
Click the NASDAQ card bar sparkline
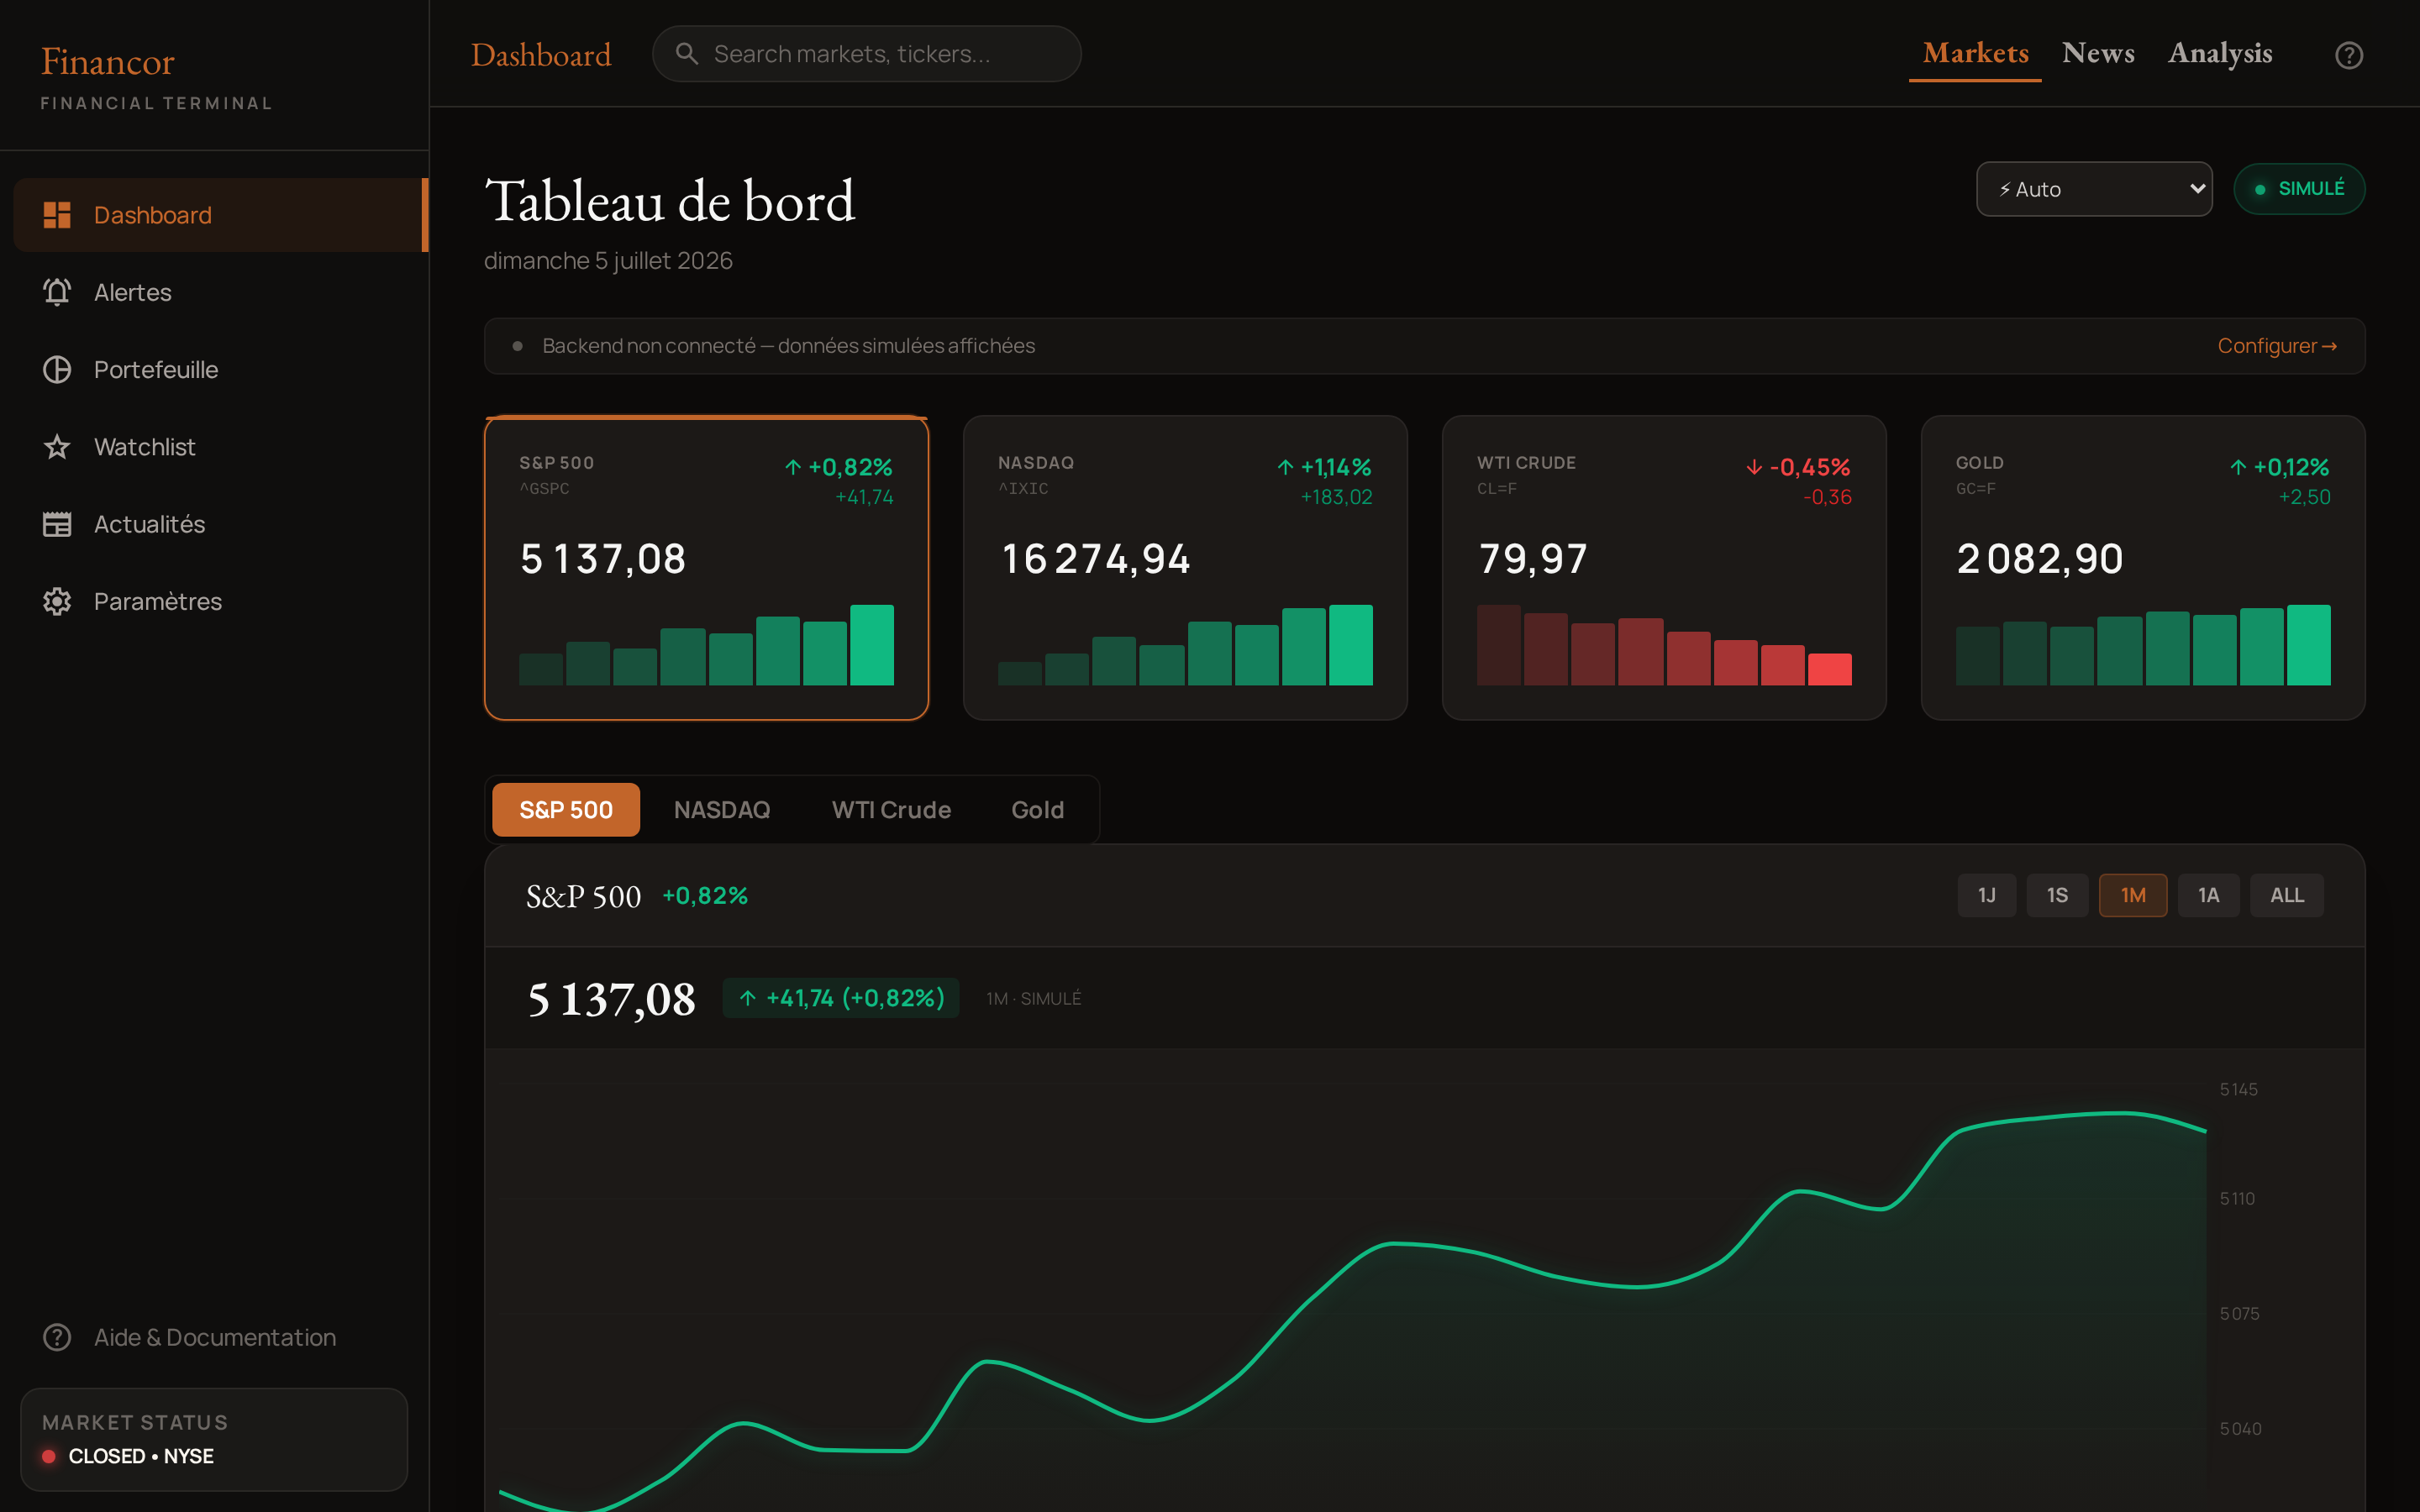1185,645
